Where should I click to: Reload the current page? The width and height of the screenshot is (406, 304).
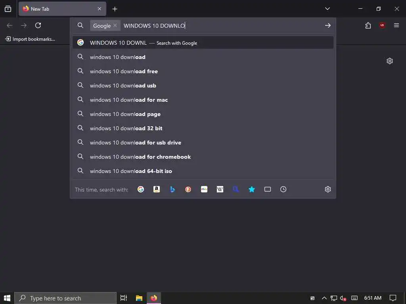click(38, 25)
